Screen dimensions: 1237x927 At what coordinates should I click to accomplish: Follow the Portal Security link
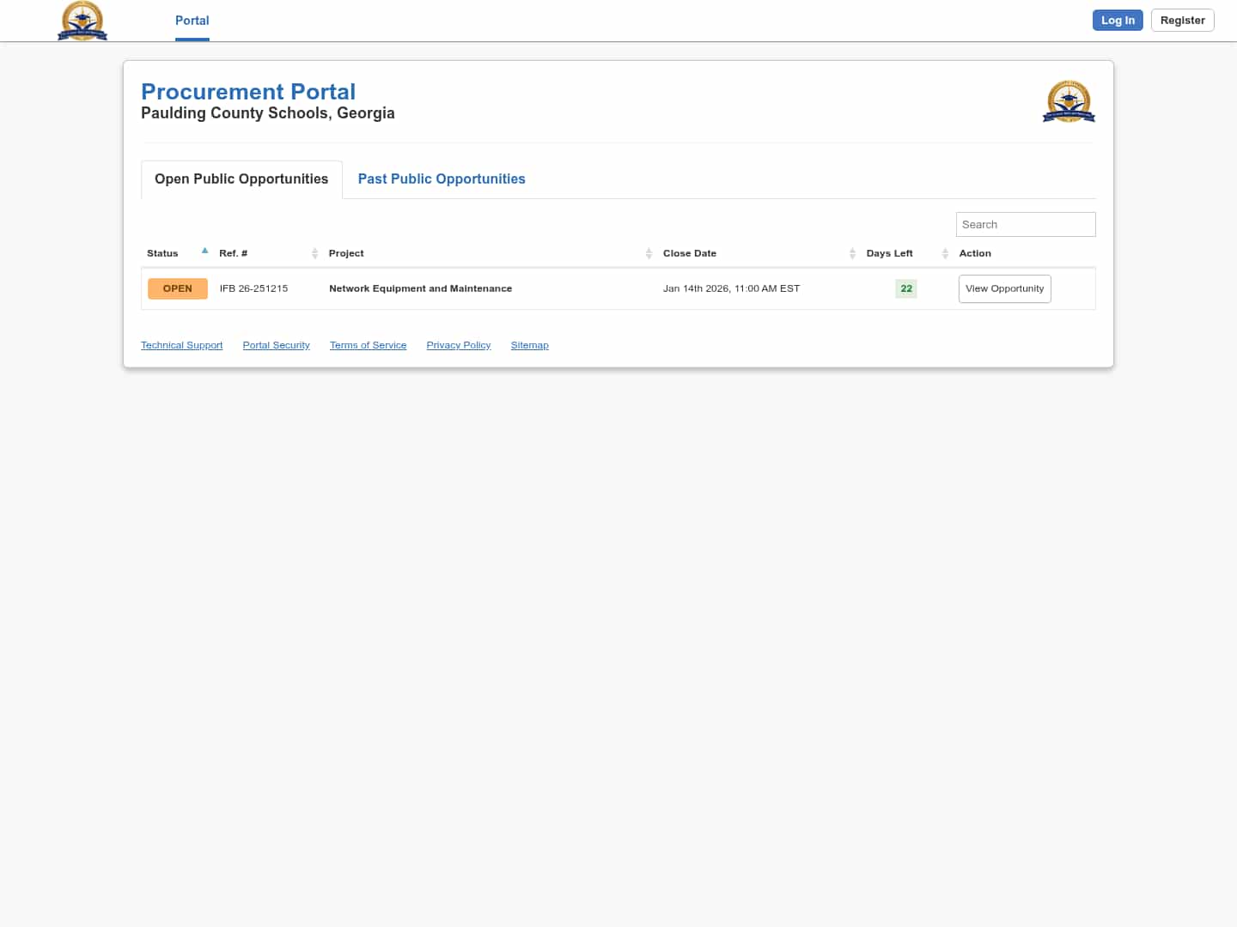(276, 345)
